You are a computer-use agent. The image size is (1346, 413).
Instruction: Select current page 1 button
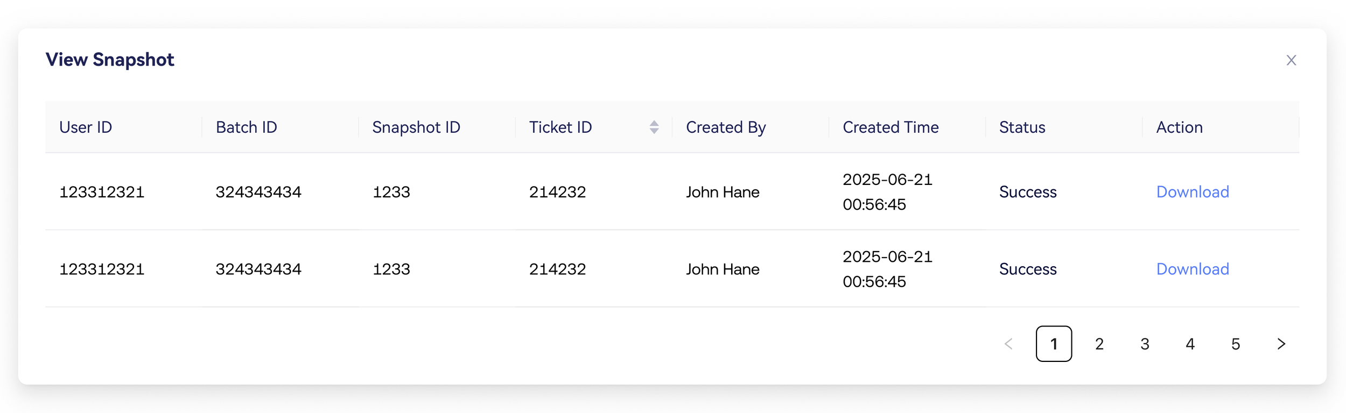[x=1054, y=344]
